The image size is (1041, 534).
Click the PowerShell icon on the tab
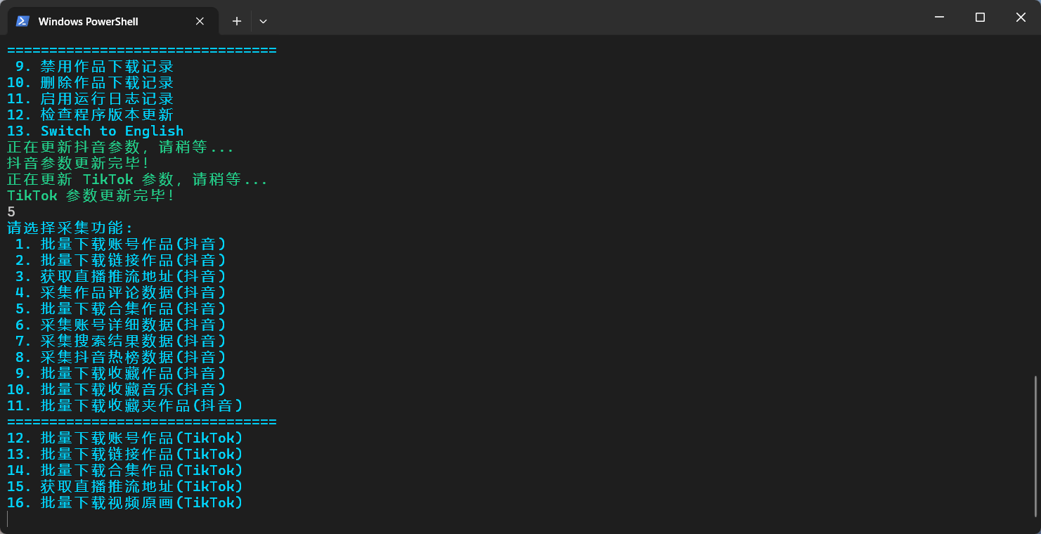[x=22, y=20]
